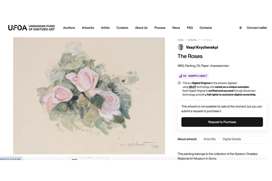
Task: Open the Auctions menu item
Action: click(x=69, y=28)
